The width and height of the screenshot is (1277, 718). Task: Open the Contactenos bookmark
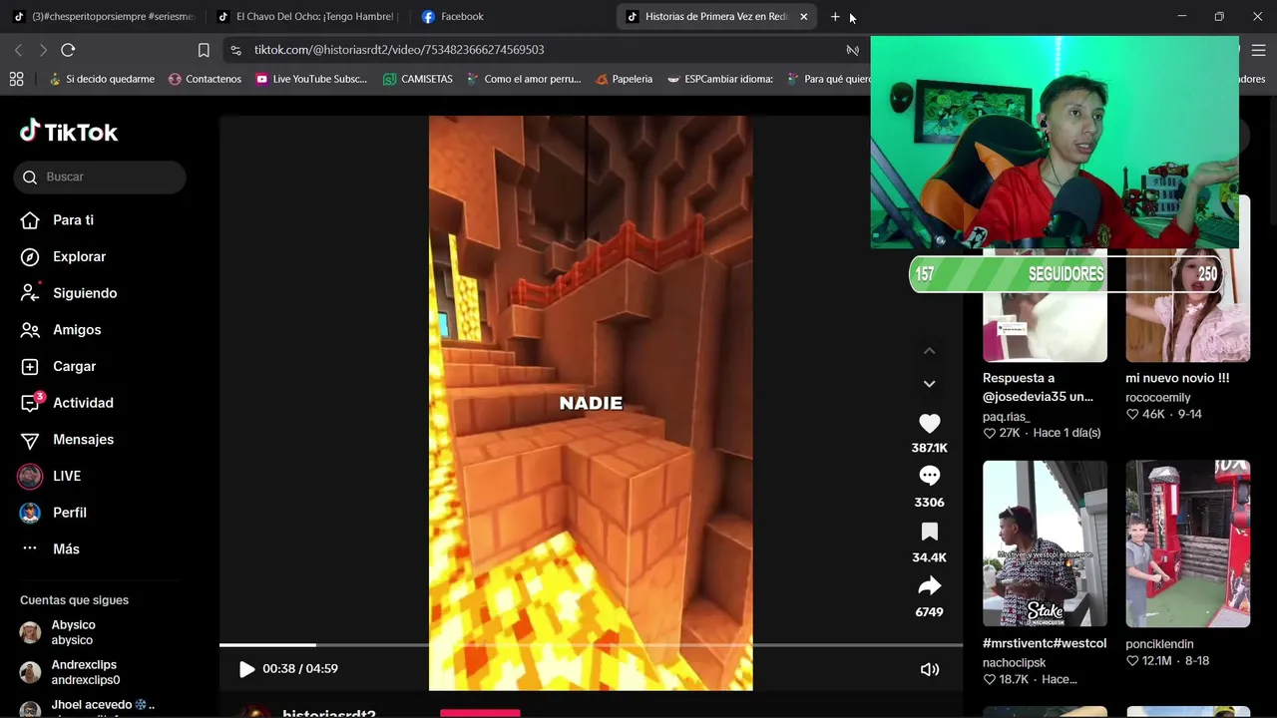(205, 79)
